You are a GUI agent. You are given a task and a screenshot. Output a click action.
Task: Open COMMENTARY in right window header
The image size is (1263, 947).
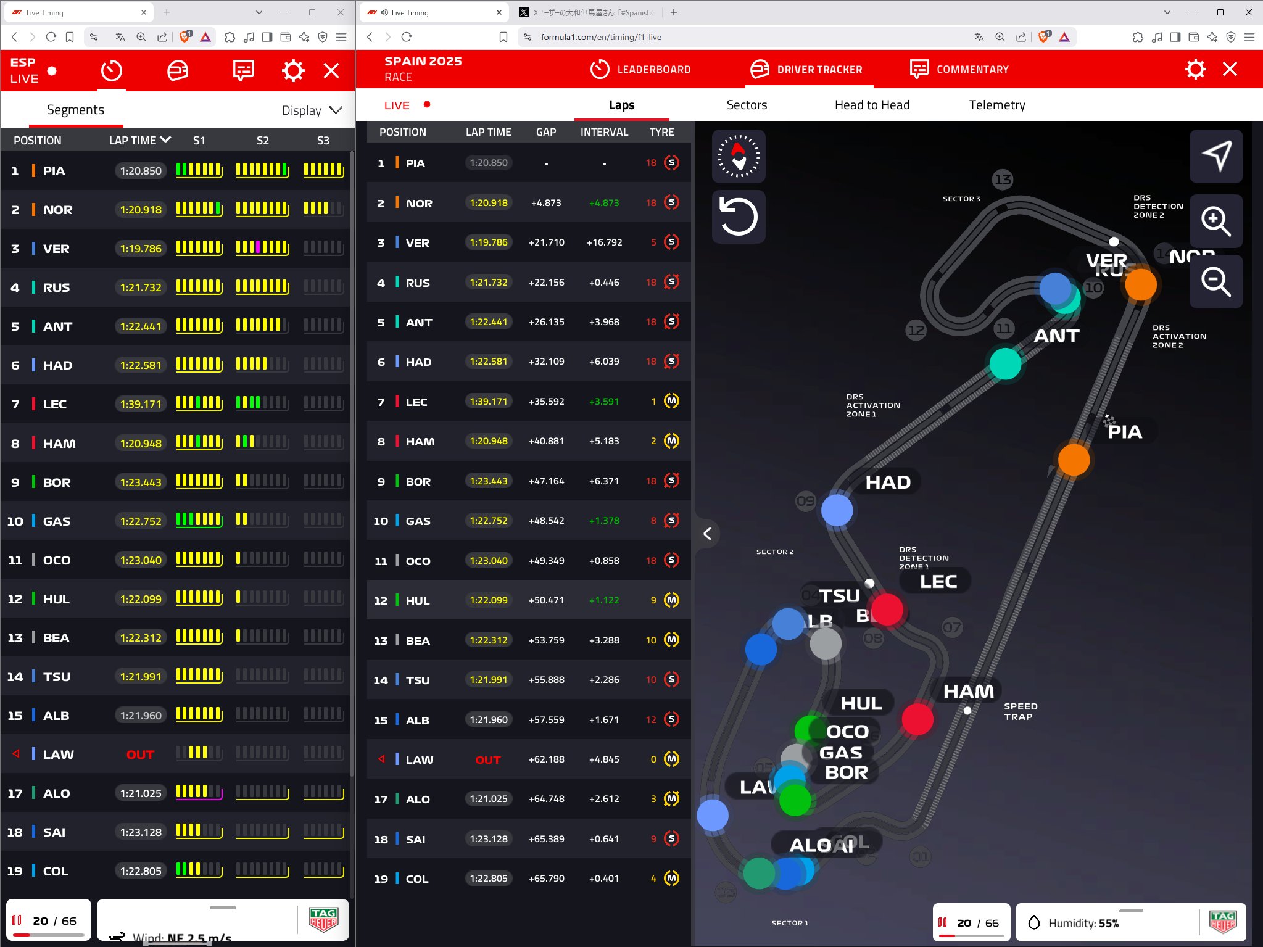pyautogui.click(x=959, y=70)
